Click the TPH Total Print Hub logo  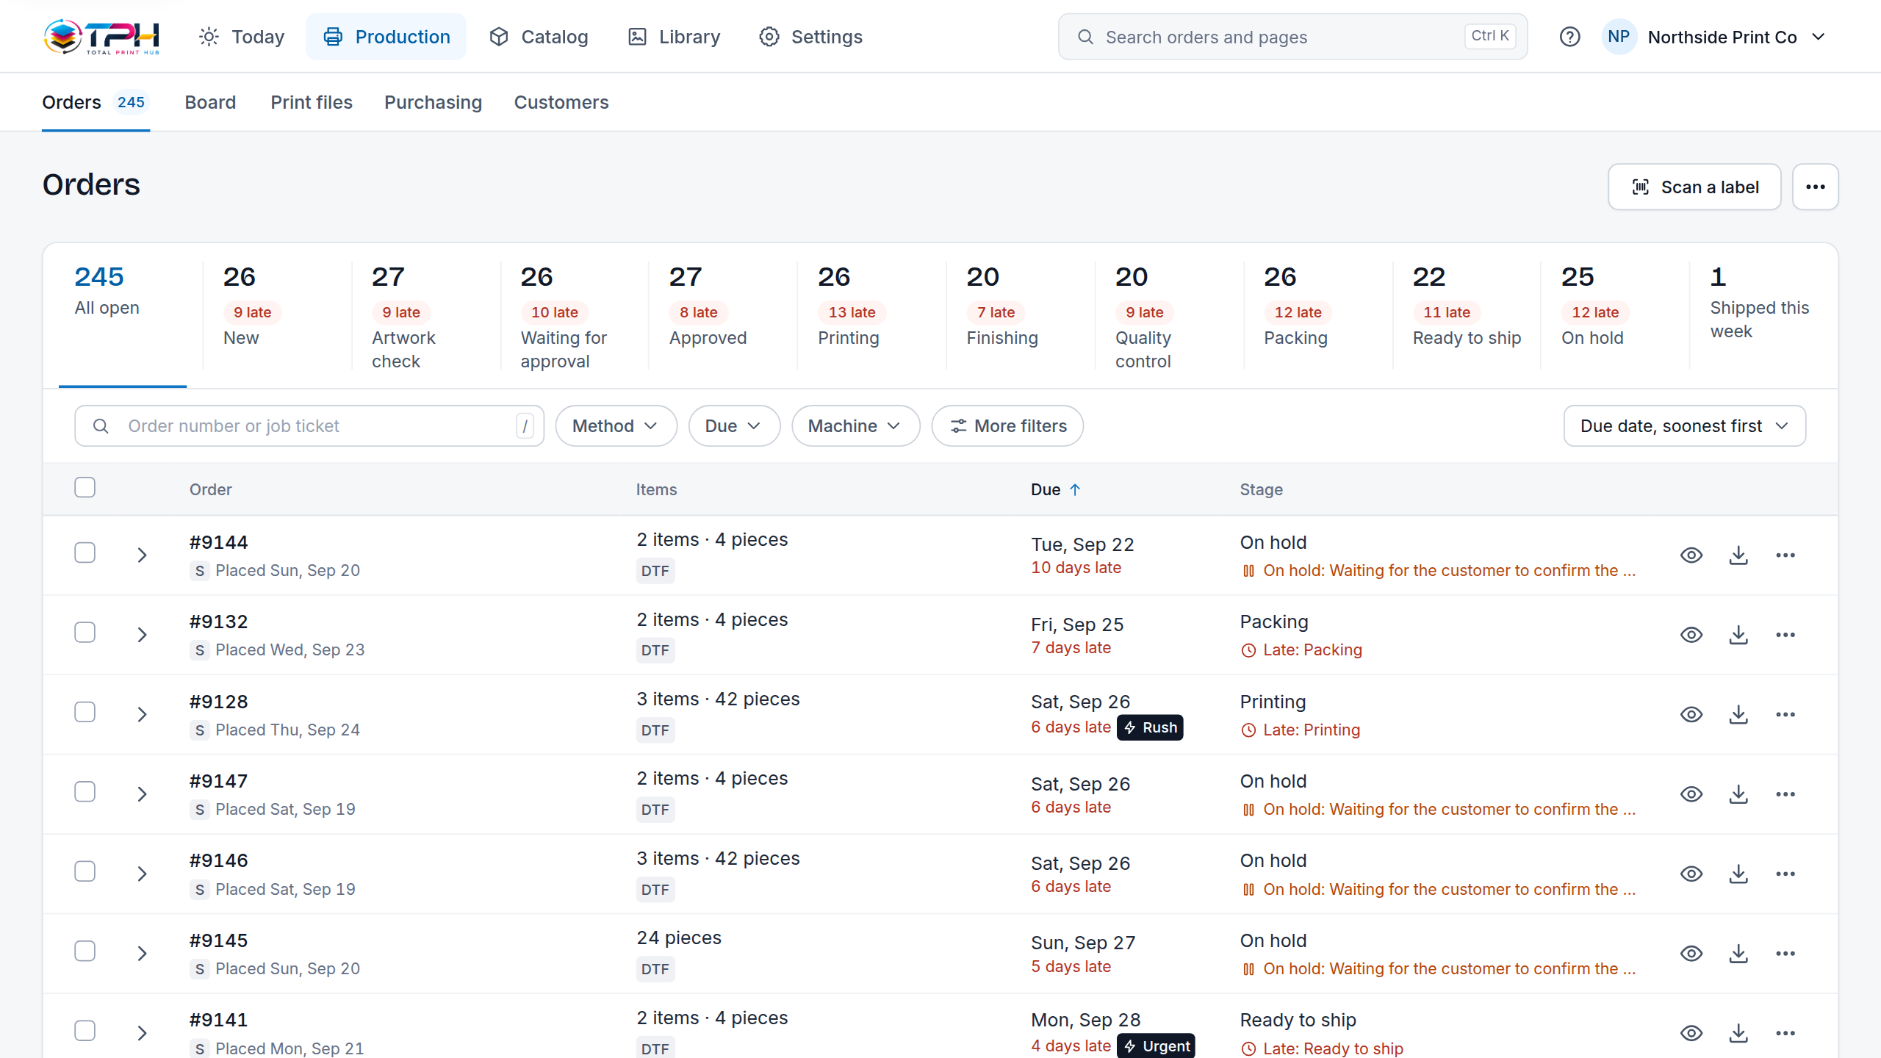(101, 37)
